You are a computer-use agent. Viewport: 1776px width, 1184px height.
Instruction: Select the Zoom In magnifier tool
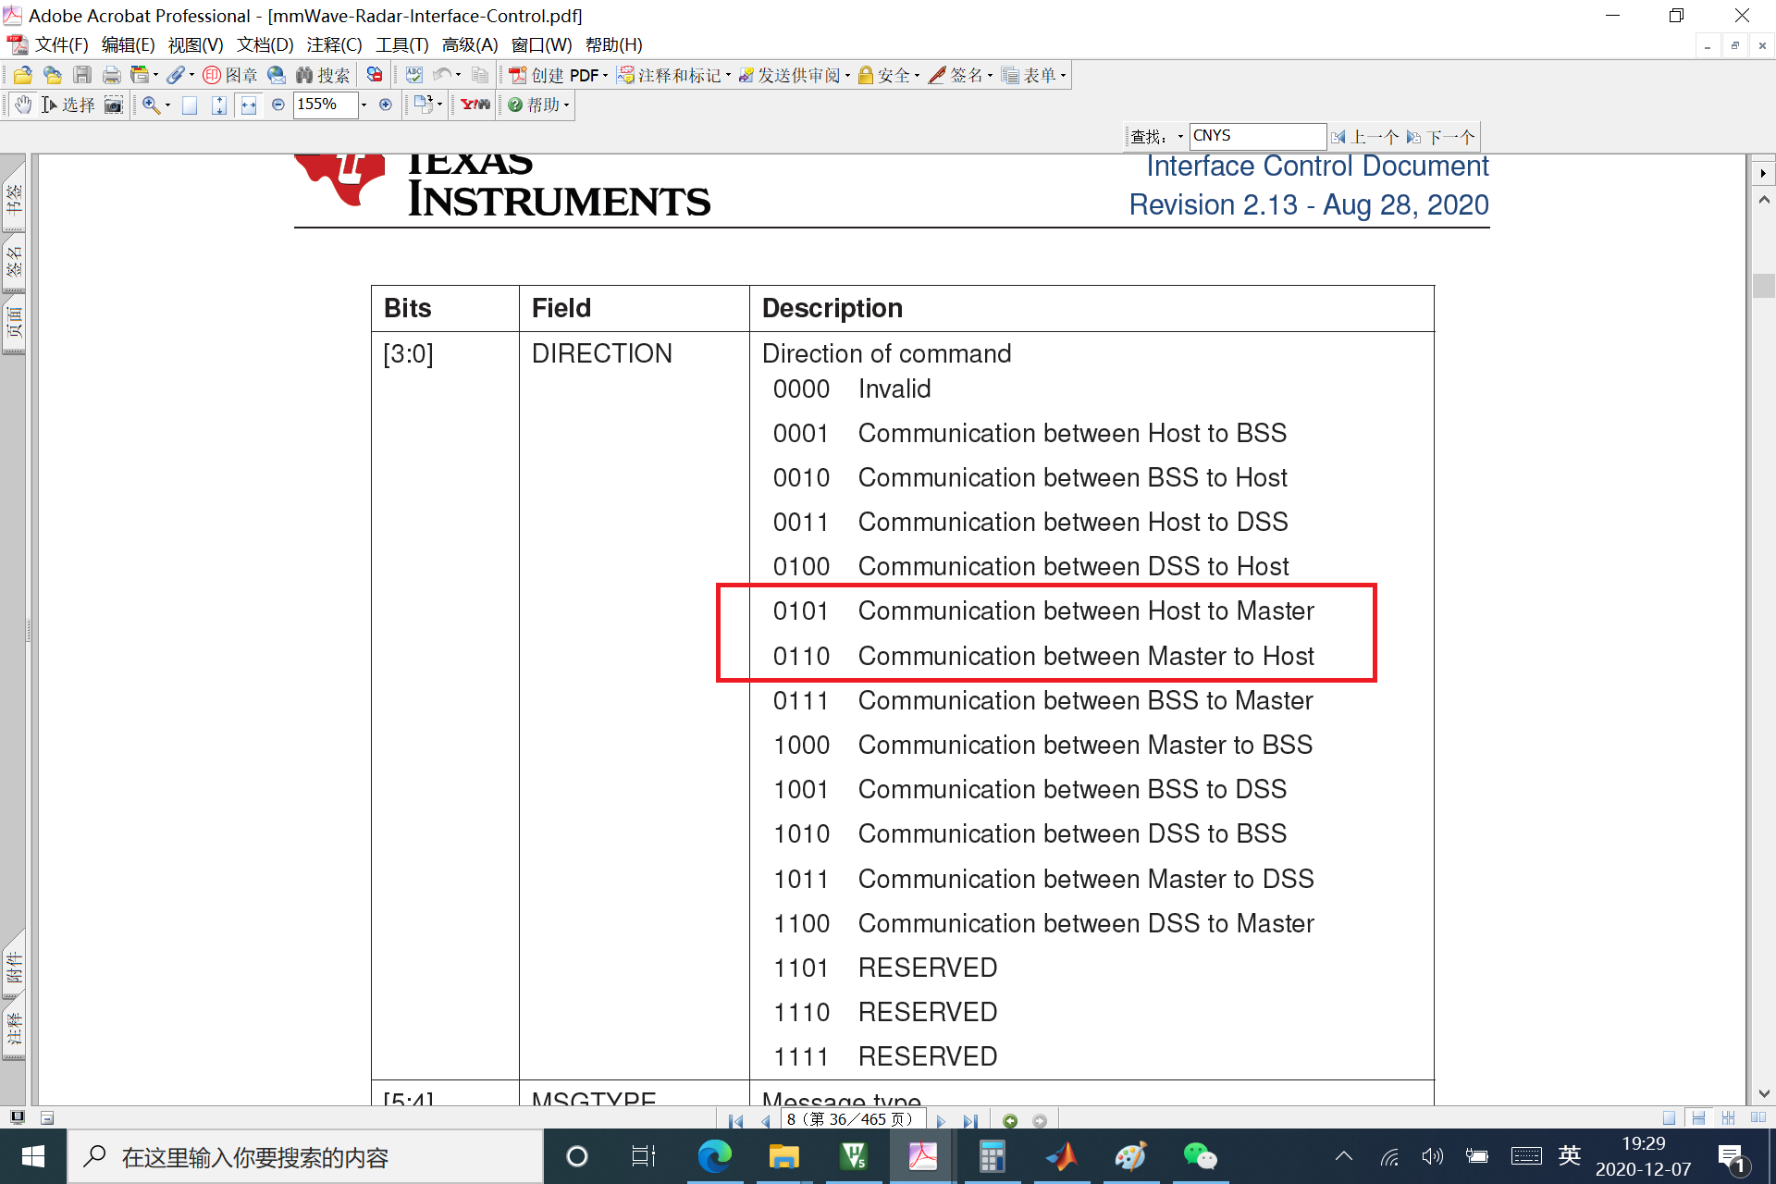152,105
